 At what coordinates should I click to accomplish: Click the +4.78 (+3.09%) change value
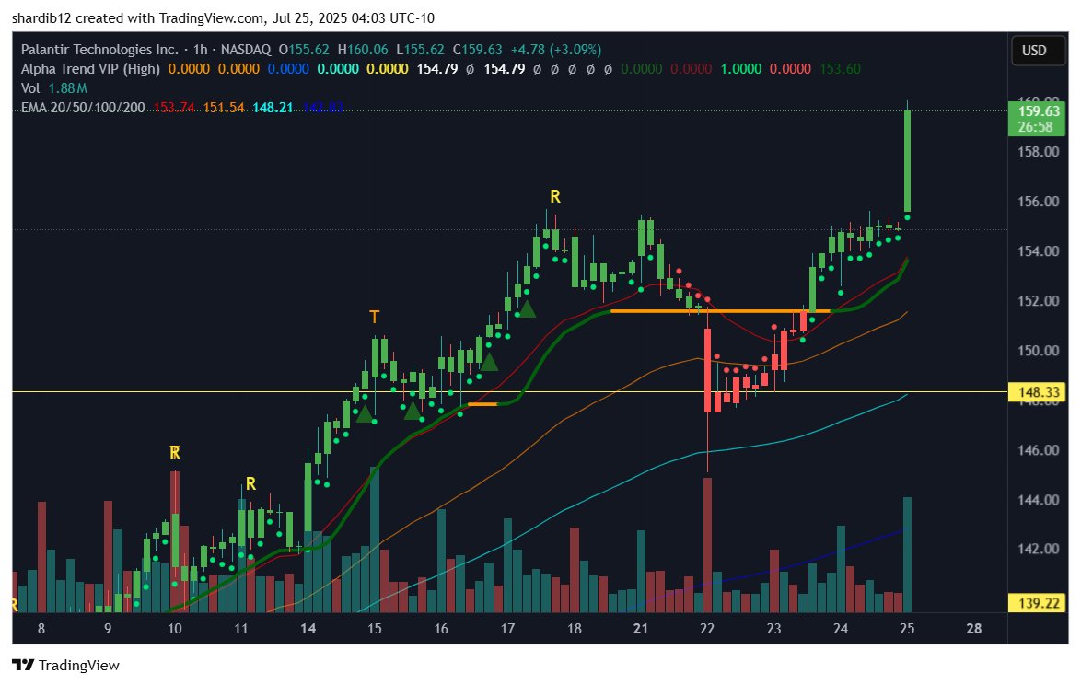tap(555, 50)
